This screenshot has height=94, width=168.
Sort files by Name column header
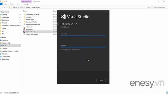point(25,11)
